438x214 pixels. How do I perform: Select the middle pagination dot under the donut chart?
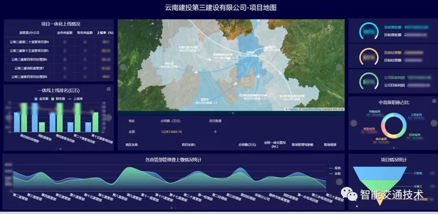pyautogui.click(x=394, y=148)
